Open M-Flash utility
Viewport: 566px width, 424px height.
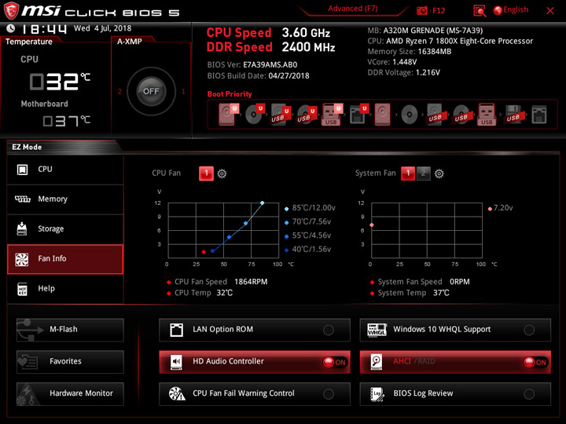pyautogui.click(x=70, y=330)
